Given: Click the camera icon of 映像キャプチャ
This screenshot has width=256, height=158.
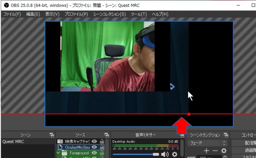Looking at the screenshot, I should pyautogui.click(x=60, y=141).
